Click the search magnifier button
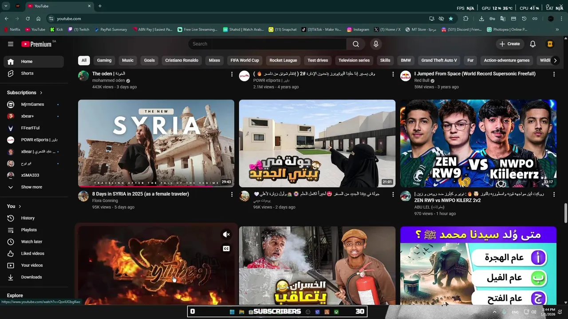568x319 pixels. 356,44
